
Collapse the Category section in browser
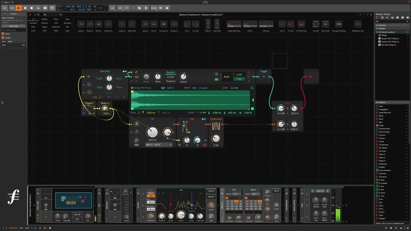click(392, 102)
